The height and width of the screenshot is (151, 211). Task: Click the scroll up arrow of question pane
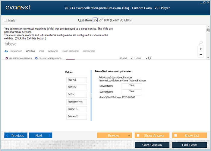point(208,27)
